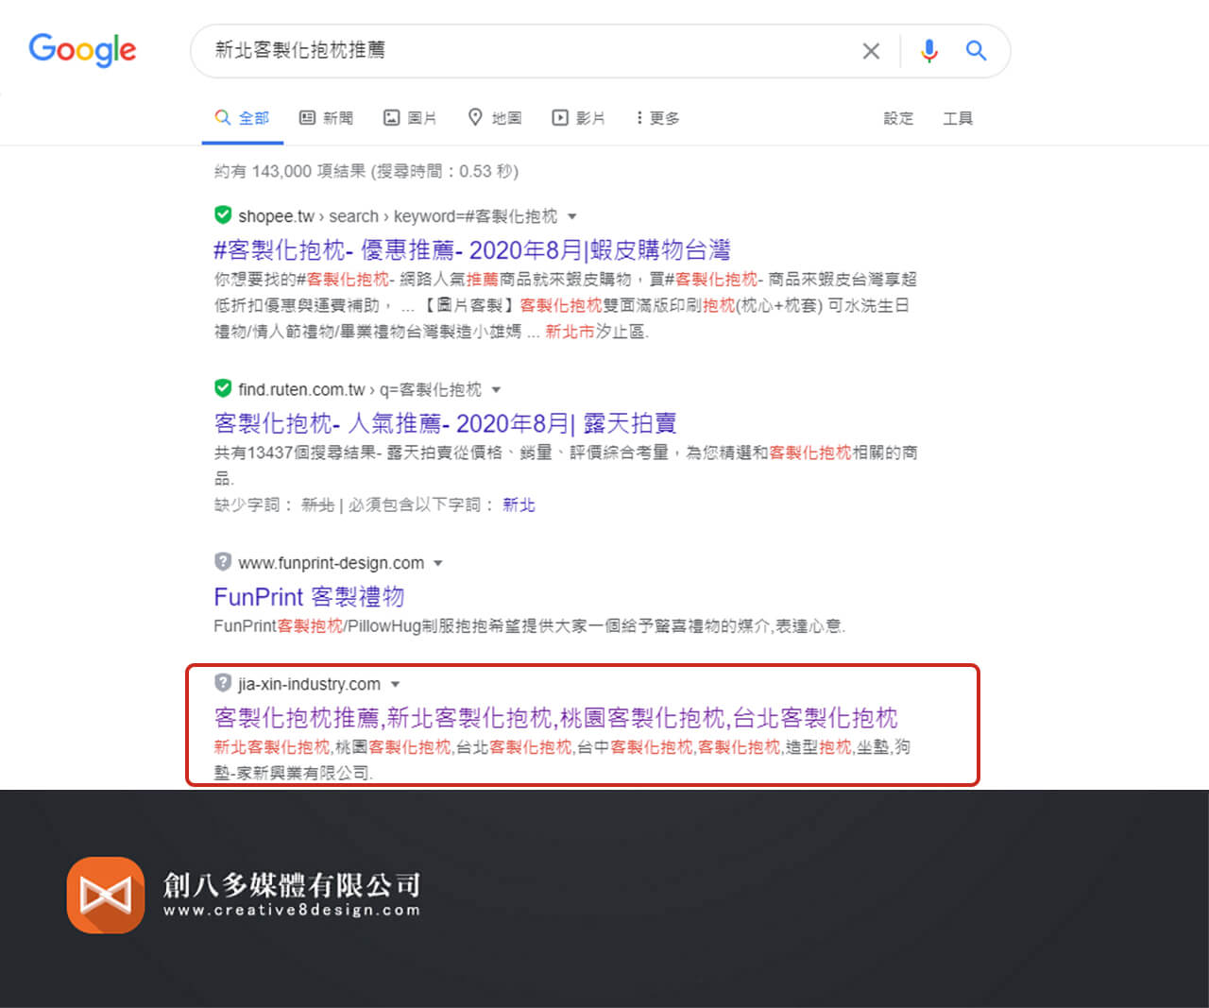Switch to the 新聞 tab
The image size is (1209, 1008).
326,118
